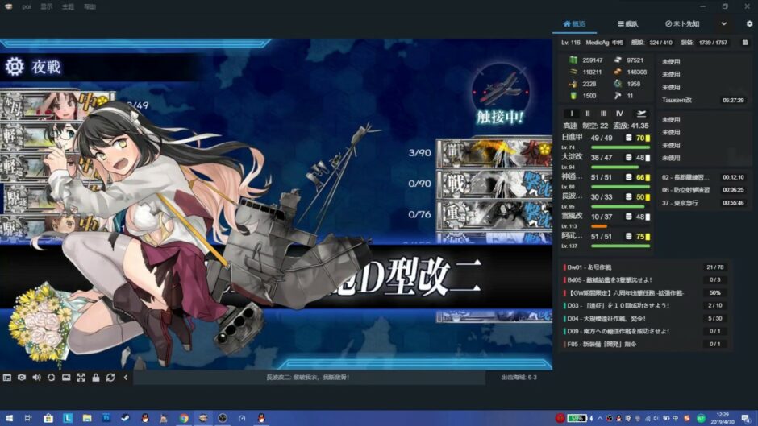Select fleet III button

603,114
